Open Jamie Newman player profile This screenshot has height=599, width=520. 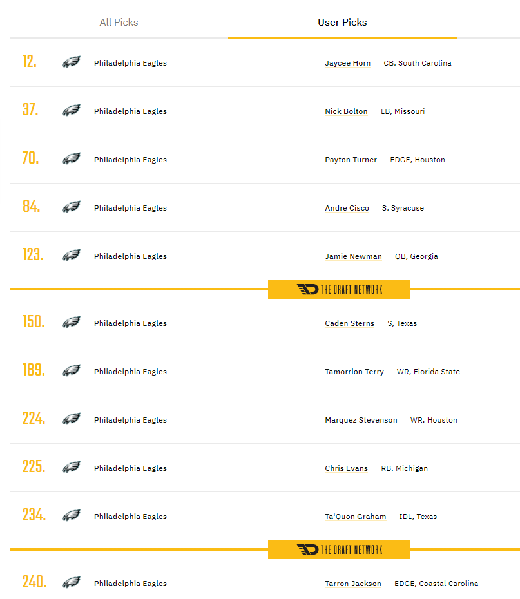353,256
